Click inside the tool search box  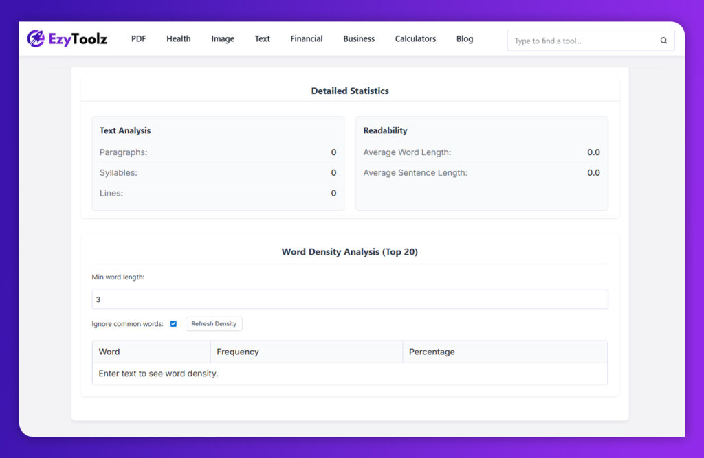(x=584, y=41)
